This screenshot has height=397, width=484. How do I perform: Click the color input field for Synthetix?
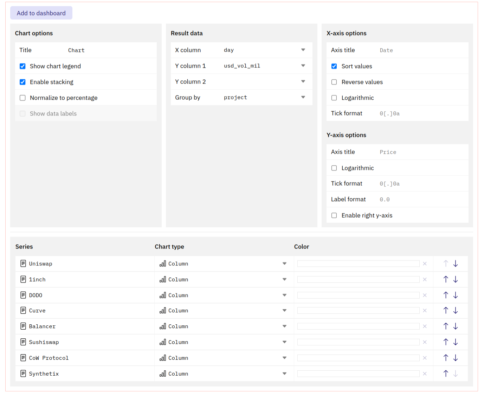358,373
